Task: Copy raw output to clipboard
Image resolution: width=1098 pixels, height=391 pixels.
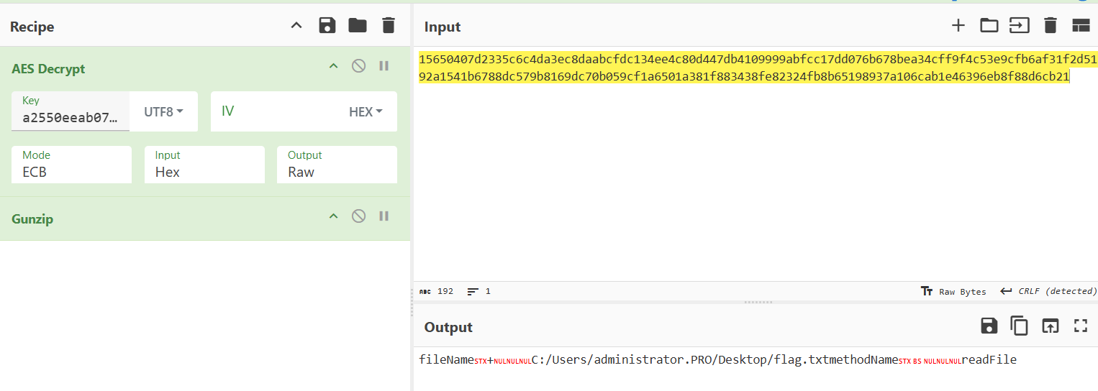Action: 1020,326
